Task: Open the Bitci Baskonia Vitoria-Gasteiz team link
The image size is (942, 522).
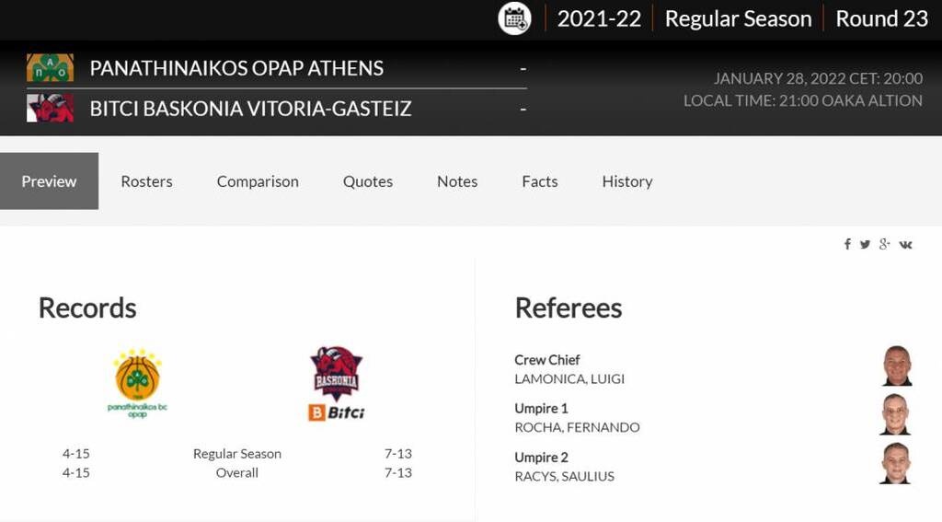Action: click(250, 109)
